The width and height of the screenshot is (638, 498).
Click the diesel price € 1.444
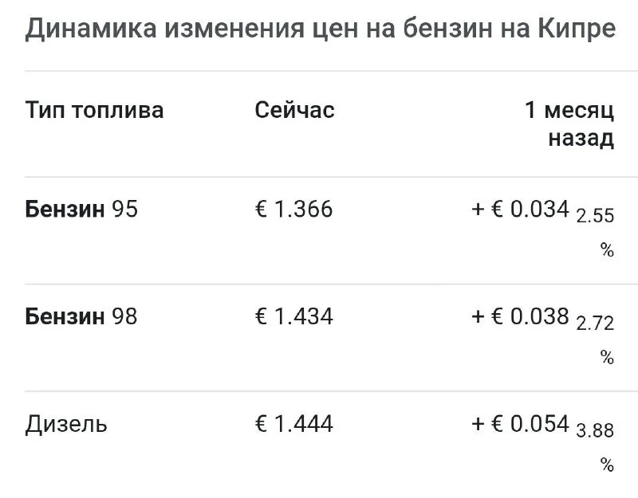tap(293, 424)
